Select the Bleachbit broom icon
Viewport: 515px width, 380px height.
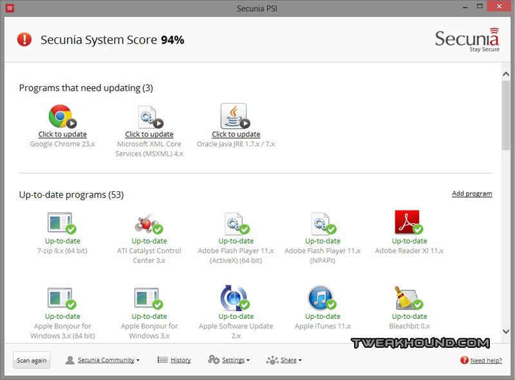click(409, 298)
